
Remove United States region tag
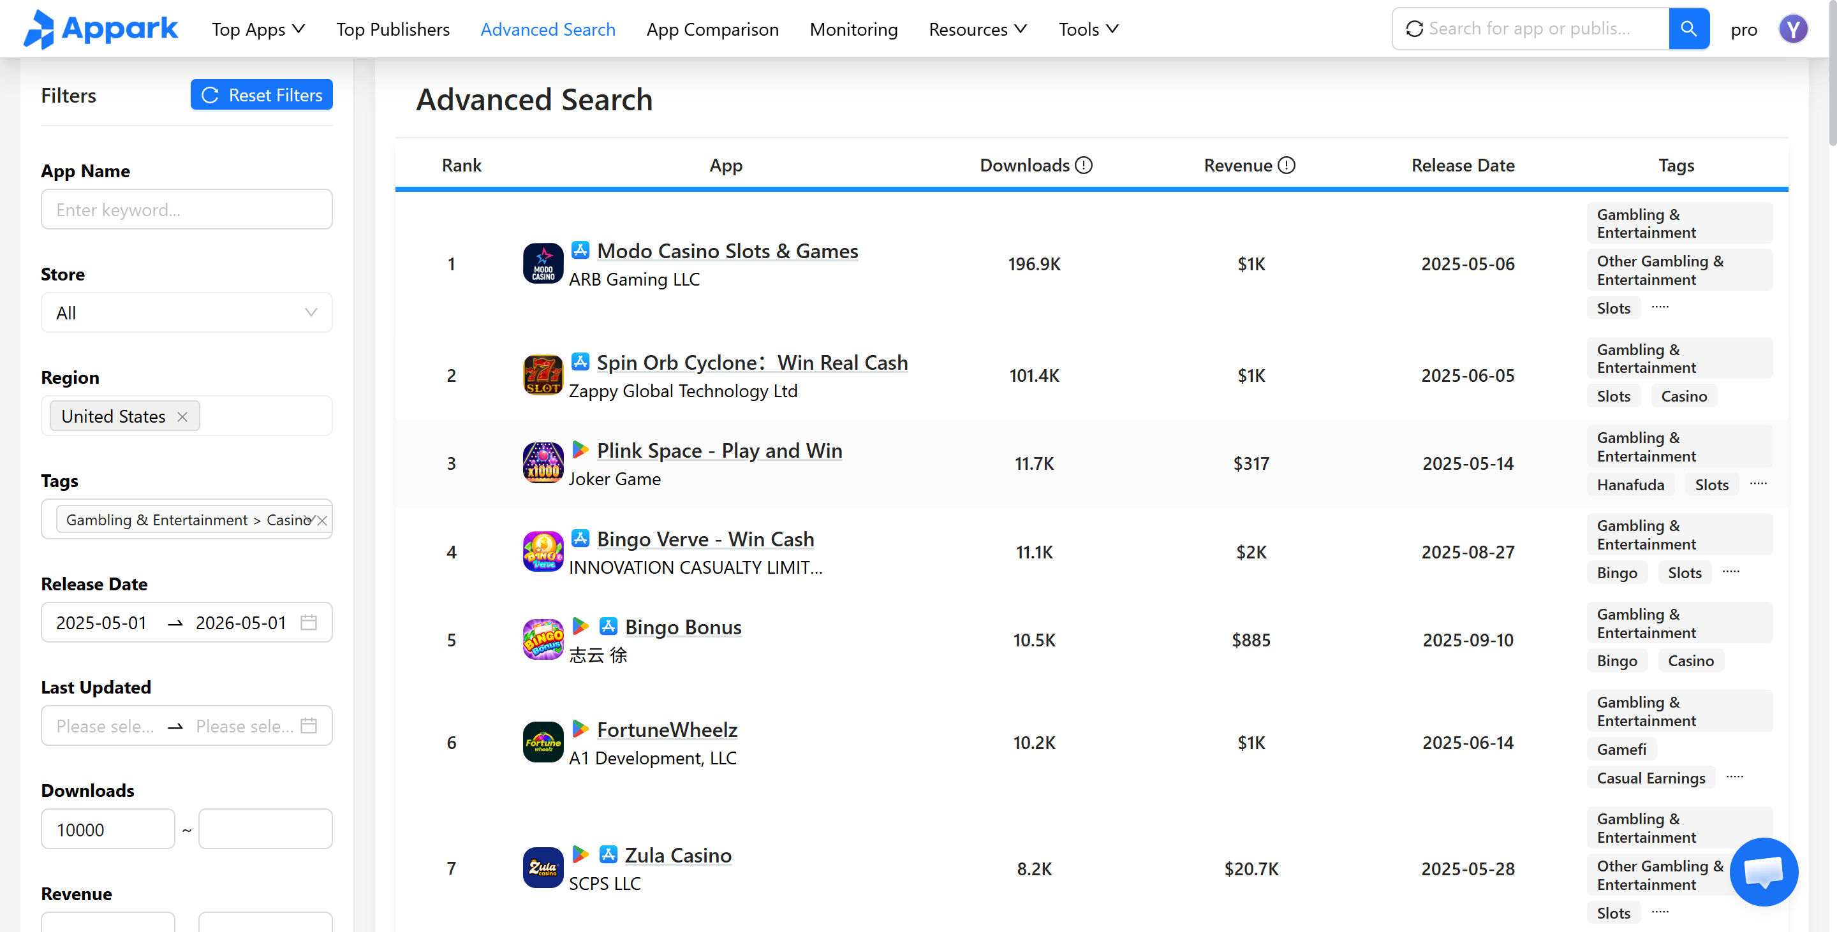click(182, 417)
